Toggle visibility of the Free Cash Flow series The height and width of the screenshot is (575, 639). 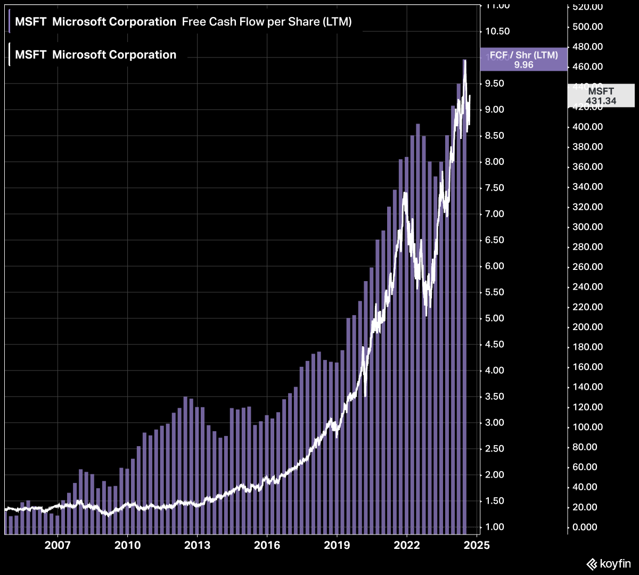click(10, 21)
